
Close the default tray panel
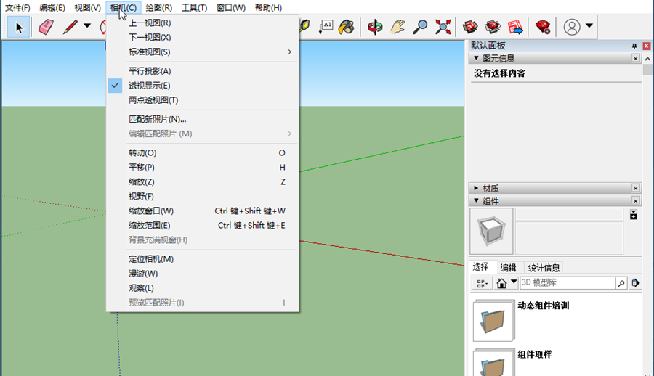647,46
